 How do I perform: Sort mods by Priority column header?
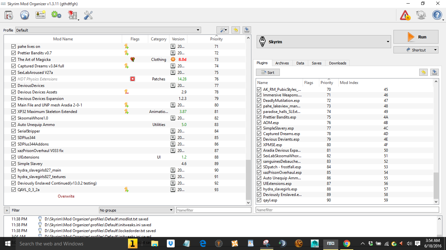(216, 39)
